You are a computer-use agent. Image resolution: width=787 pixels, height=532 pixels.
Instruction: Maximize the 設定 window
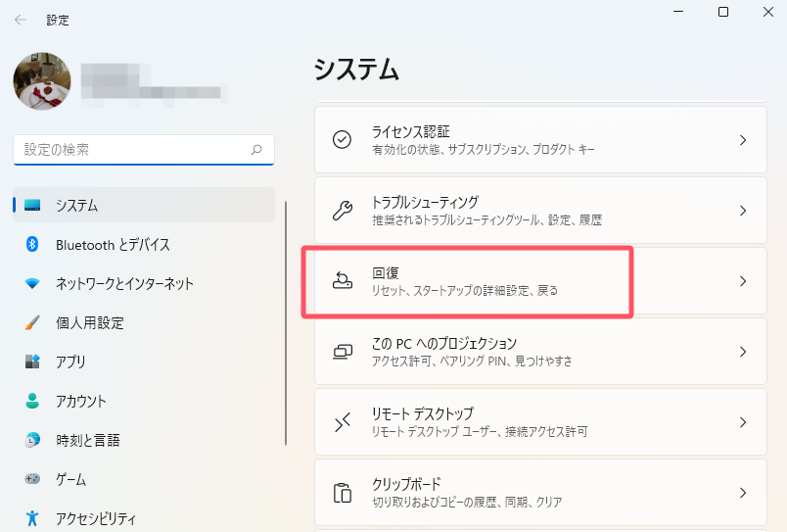pos(723,12)
